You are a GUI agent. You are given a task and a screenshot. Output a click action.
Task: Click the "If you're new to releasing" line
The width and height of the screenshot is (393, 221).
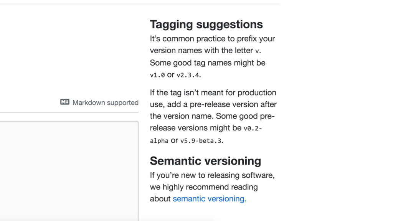click(x=212, y=175)
